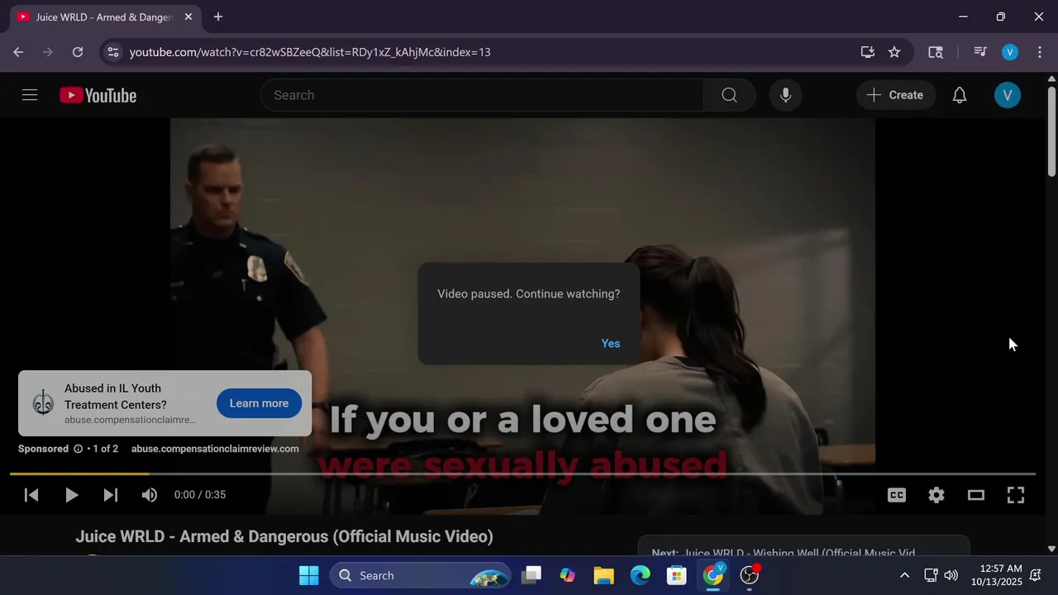Screen dimensions: 1058x595
Task: Click the search magnifier button
Action: click(729, 95)
